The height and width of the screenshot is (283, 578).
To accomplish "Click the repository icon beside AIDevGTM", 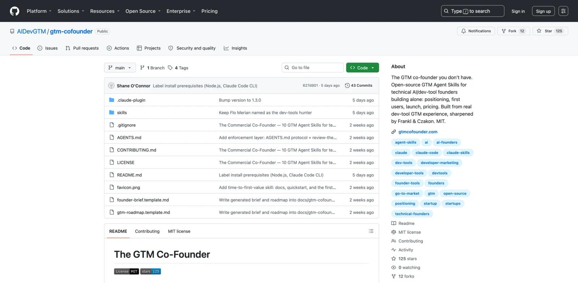I will coord(12,31).
